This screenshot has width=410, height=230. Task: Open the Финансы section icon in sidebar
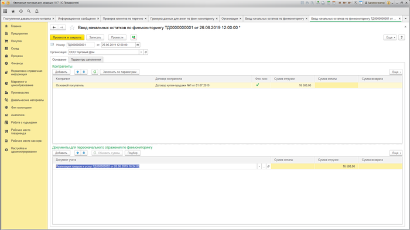[x=6, y=63]
